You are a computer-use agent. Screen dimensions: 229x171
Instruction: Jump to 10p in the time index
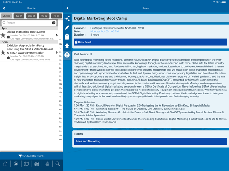pyautogui.click(x=60, y=135)
